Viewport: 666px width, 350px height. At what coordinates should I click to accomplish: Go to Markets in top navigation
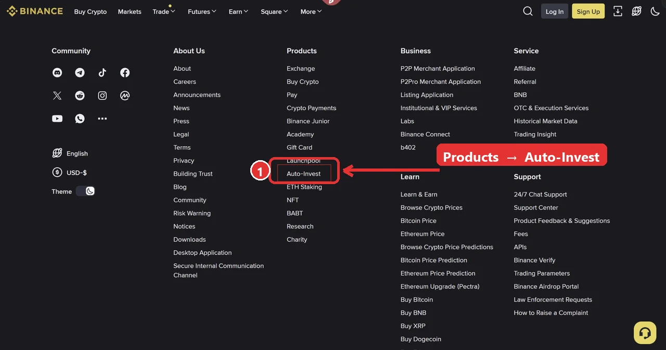point(130,11)
